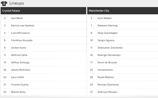Select Fernandinho at number 25
Viewport: 158px width, 98px height.
pyautogui.click(x=105, y=70)
